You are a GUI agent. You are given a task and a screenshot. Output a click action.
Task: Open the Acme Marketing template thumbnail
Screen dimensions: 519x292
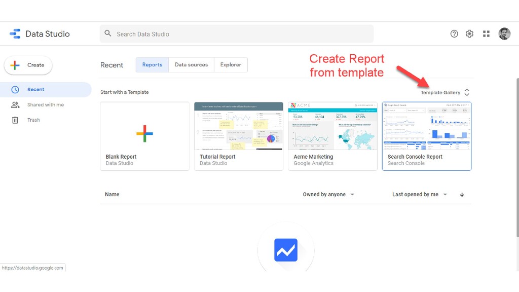[332, 126]
